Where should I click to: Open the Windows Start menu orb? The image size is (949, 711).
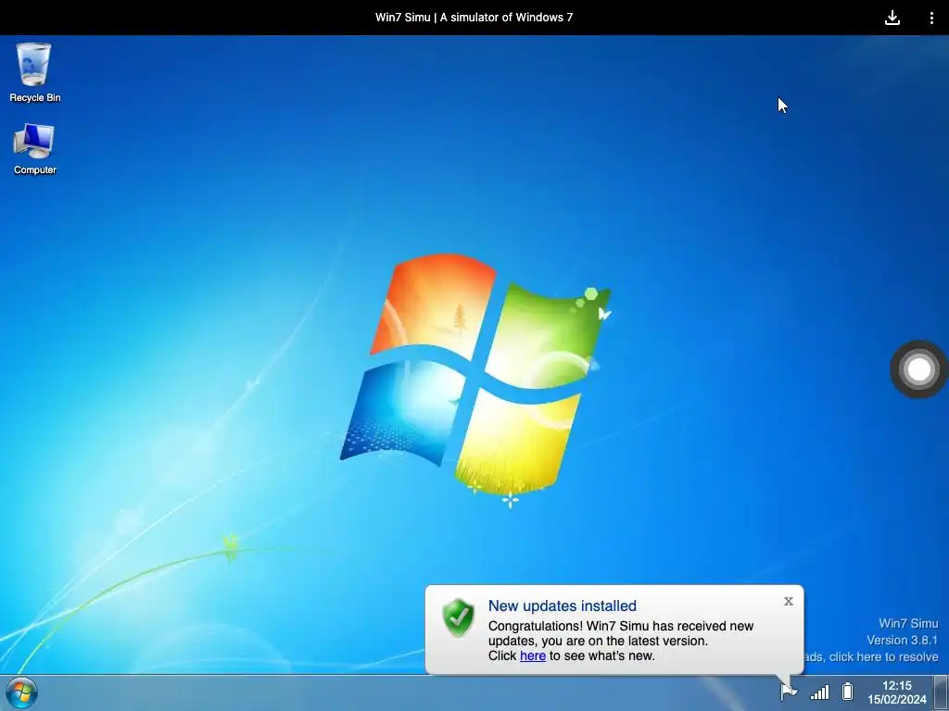(22, 692)
